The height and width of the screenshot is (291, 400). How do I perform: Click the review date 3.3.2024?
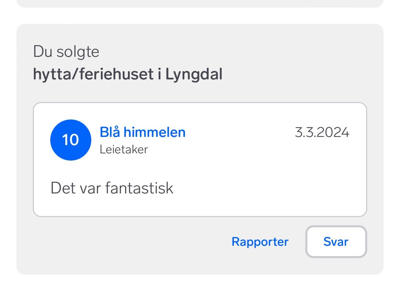click(x=322, y=132)
